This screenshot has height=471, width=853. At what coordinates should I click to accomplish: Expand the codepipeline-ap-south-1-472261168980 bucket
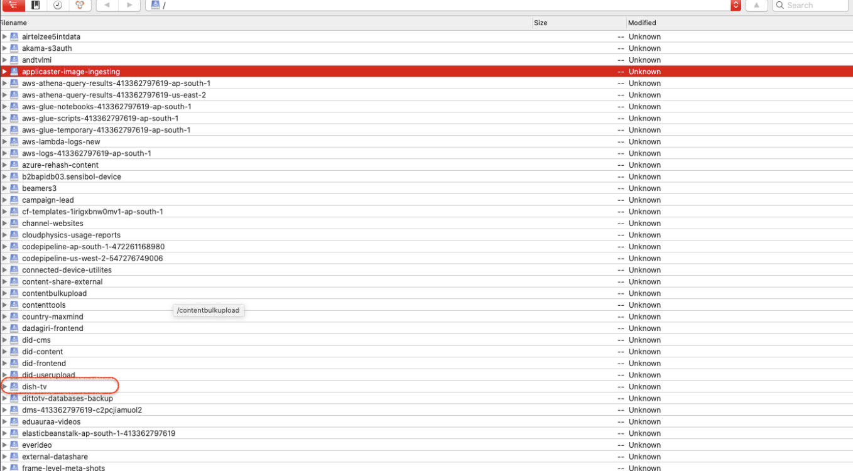(x=4, y=247)
